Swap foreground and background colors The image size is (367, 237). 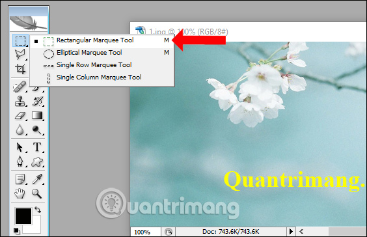pos(38,210)
